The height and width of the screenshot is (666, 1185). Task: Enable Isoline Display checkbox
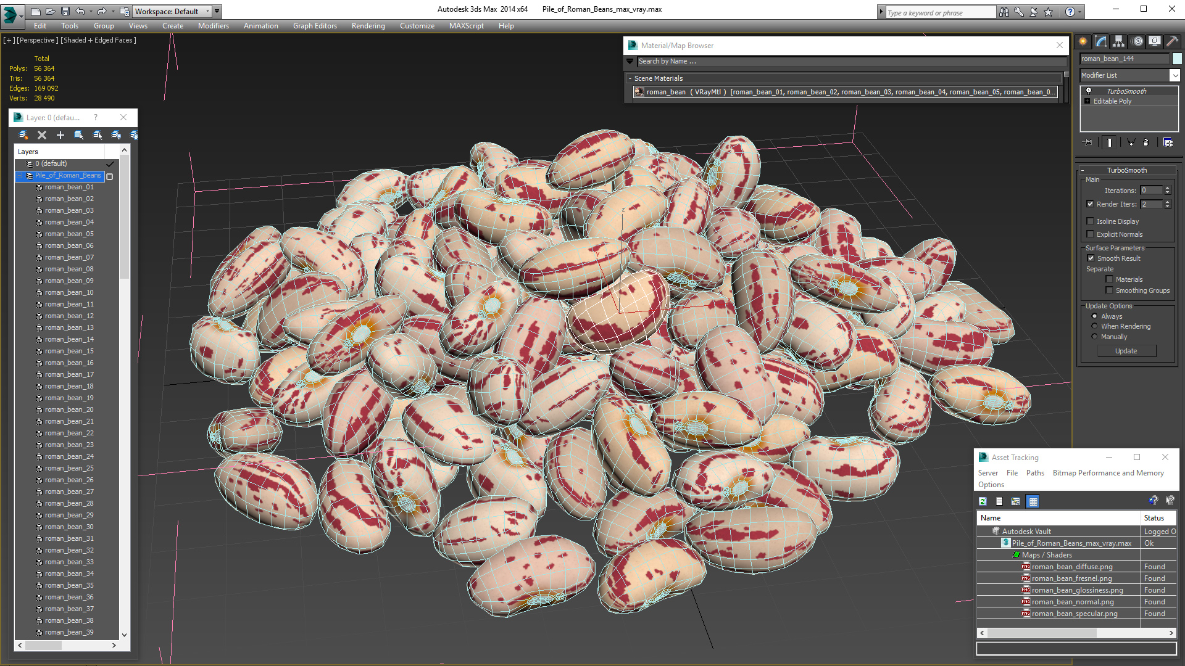tap(1090, 221)
